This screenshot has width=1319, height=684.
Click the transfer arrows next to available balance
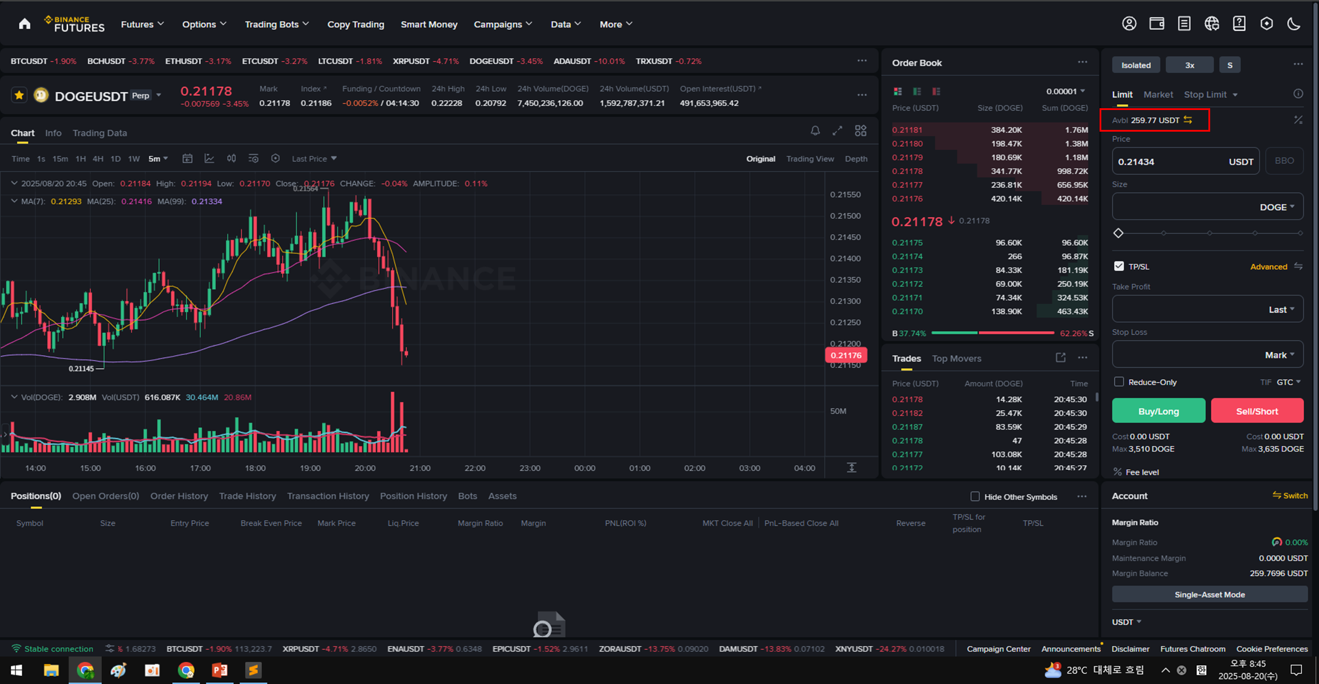point(1188,120)
